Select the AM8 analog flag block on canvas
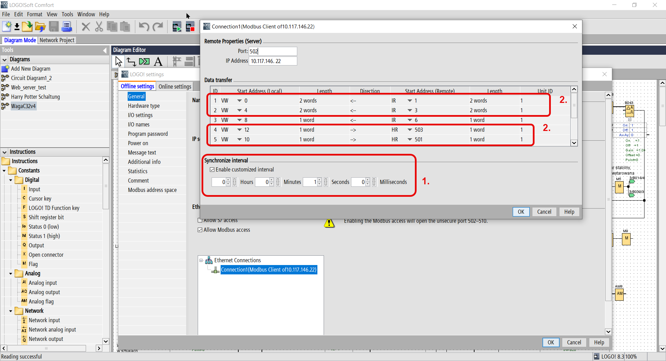Viewport: 666px width, 361px height. click(620, 294)
